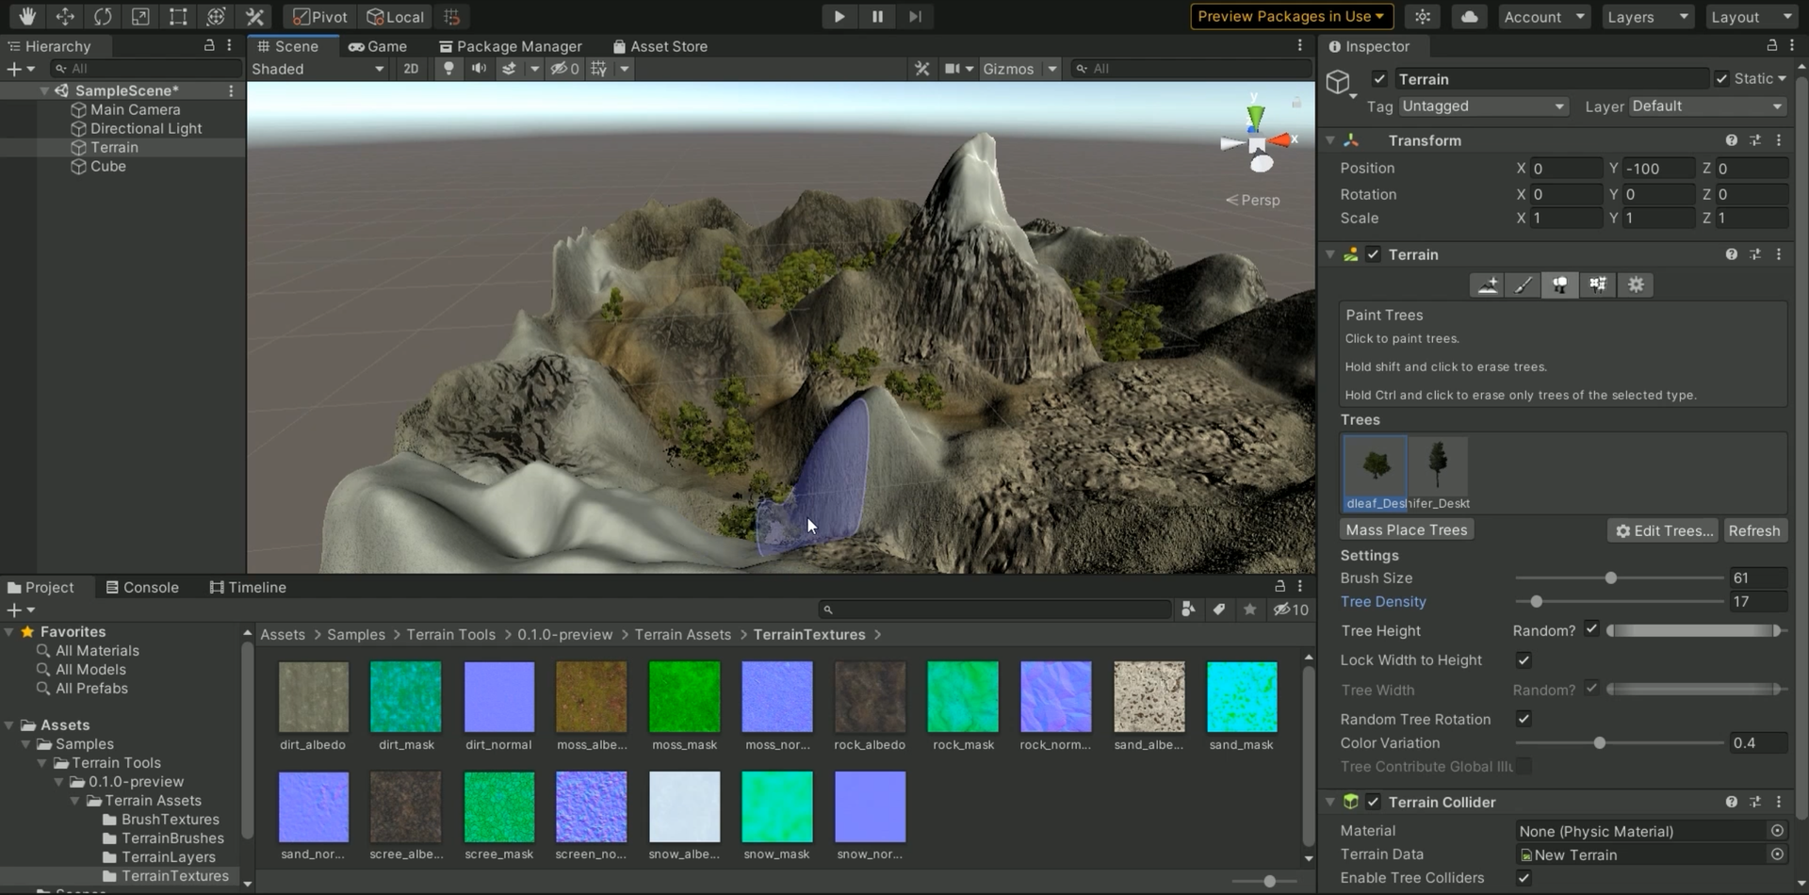Switch to the Game tab

(x=379, y=46)
